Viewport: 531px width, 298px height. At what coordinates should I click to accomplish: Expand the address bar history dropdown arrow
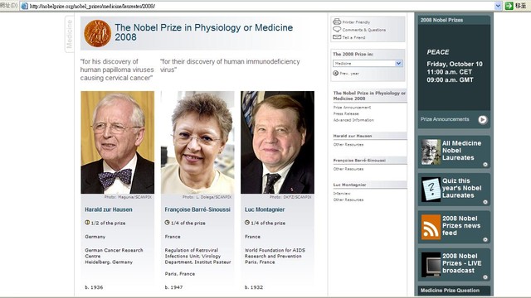pyautogui.click(x=498, y=6)
